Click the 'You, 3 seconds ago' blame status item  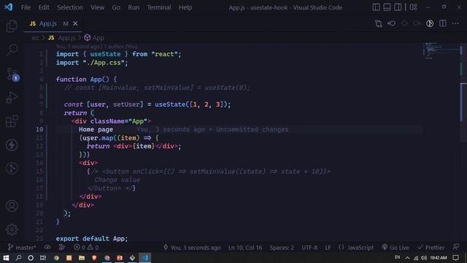(192, 248)
